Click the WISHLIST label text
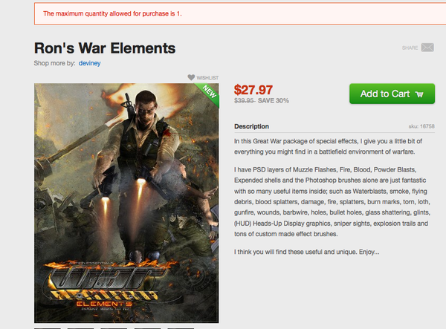 click(x=208, y=77)
